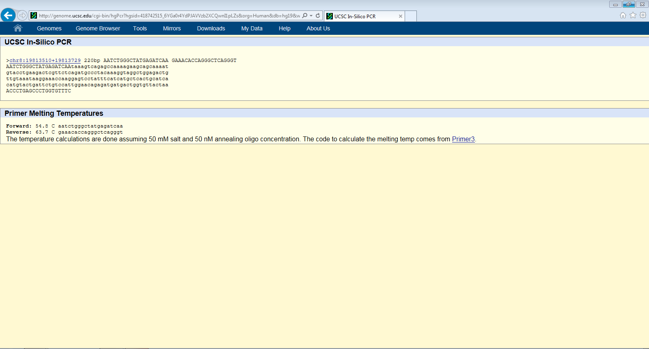Open the Genomes menu
649x349 pixels.
tap(49, 28)
